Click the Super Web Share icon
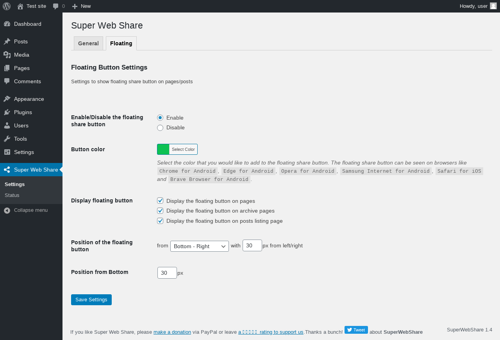500x340 pixels. (x=7, y=170)
